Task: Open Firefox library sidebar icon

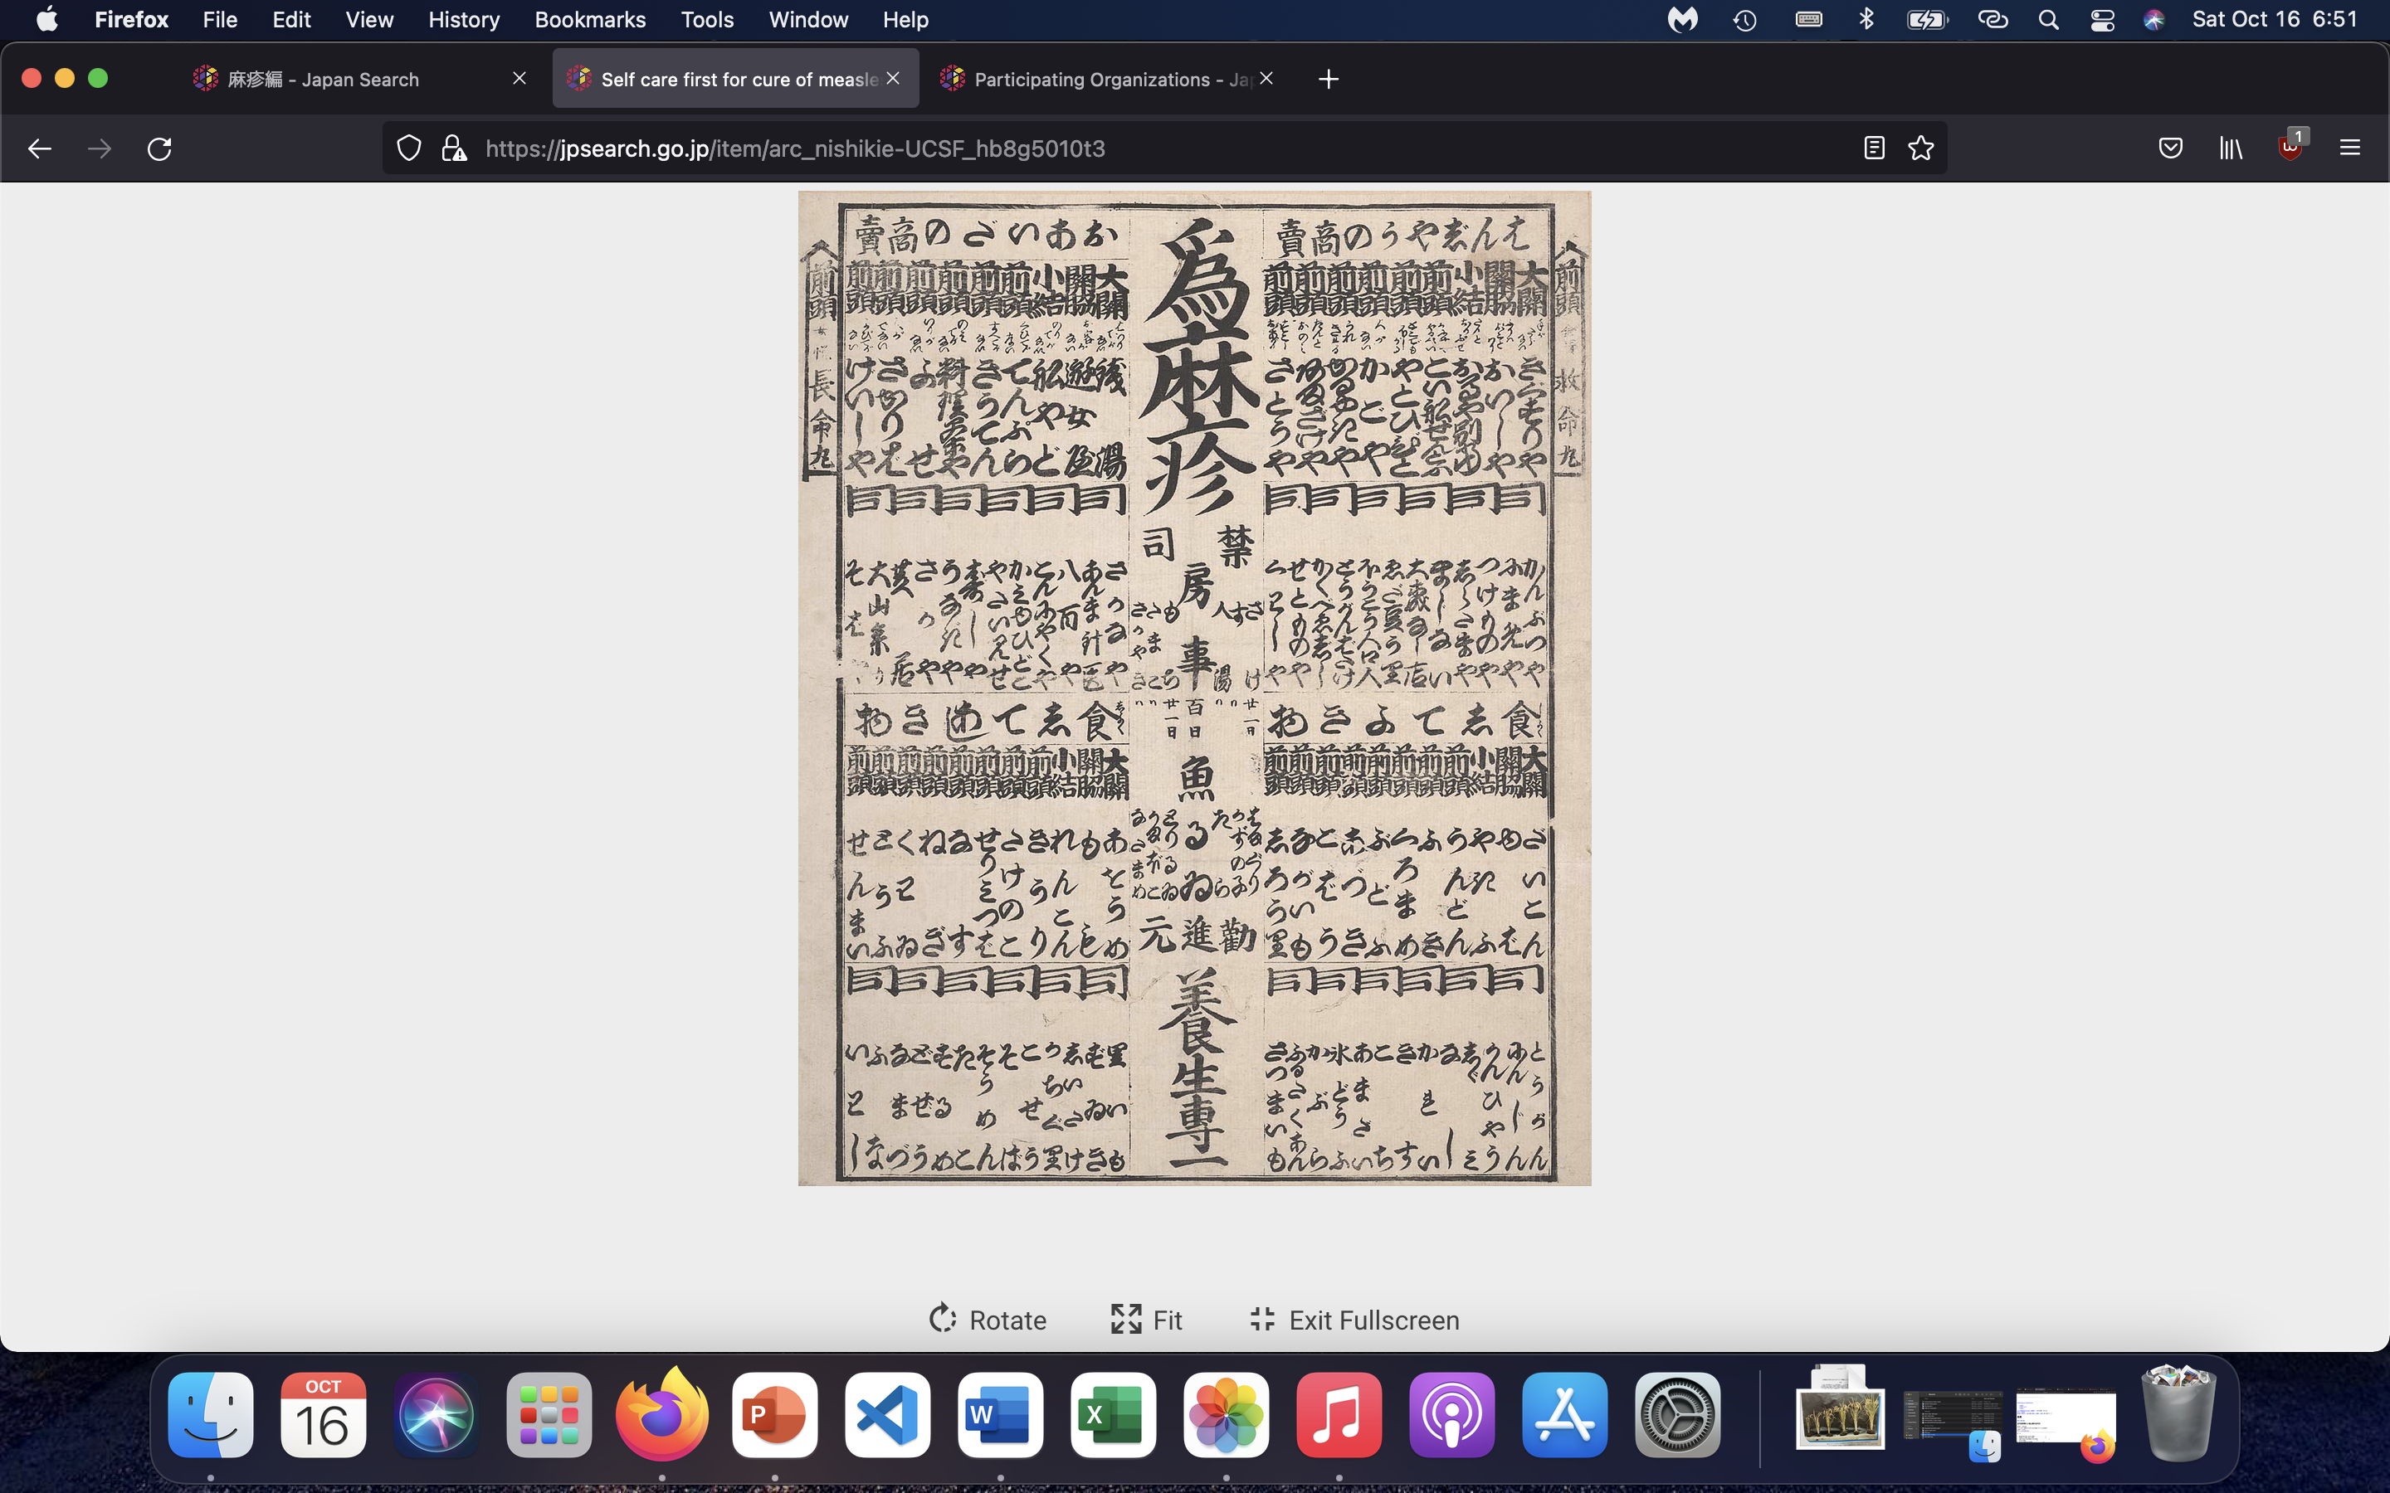Action: click(2230, 148)
